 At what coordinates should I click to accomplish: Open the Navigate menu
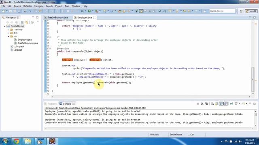39,6
